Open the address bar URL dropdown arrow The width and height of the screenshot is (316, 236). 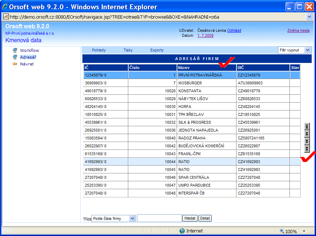click(x=310, y=17)
